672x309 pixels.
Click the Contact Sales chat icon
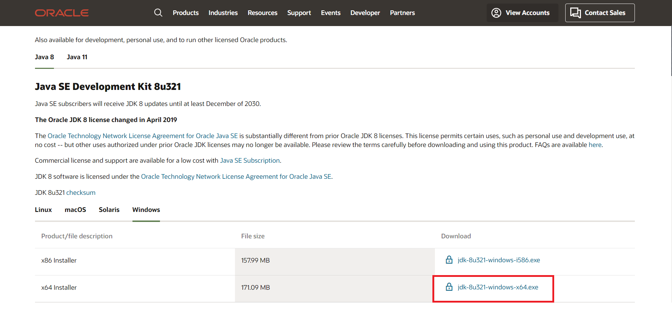(575, 13)
